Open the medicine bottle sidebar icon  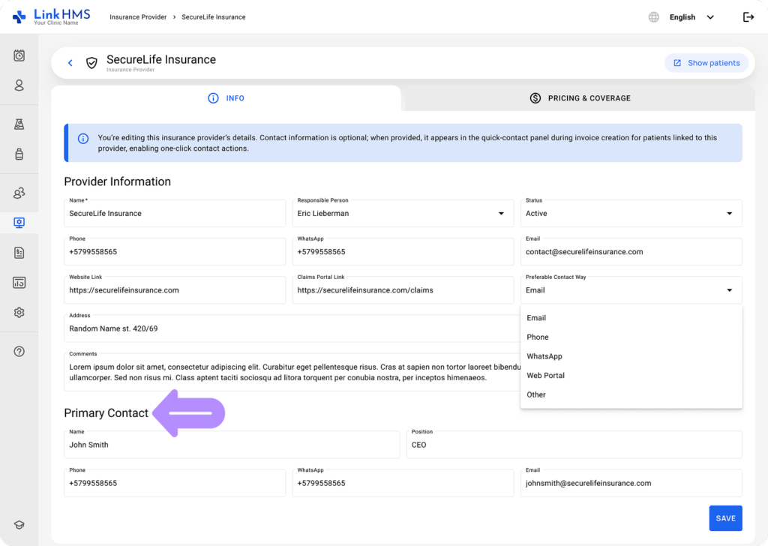(x=19, y=154)
